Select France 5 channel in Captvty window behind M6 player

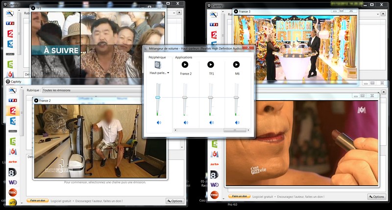[214, 144]
